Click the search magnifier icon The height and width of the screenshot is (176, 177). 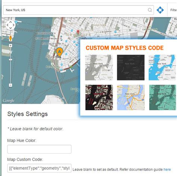[x=150, y=10]
